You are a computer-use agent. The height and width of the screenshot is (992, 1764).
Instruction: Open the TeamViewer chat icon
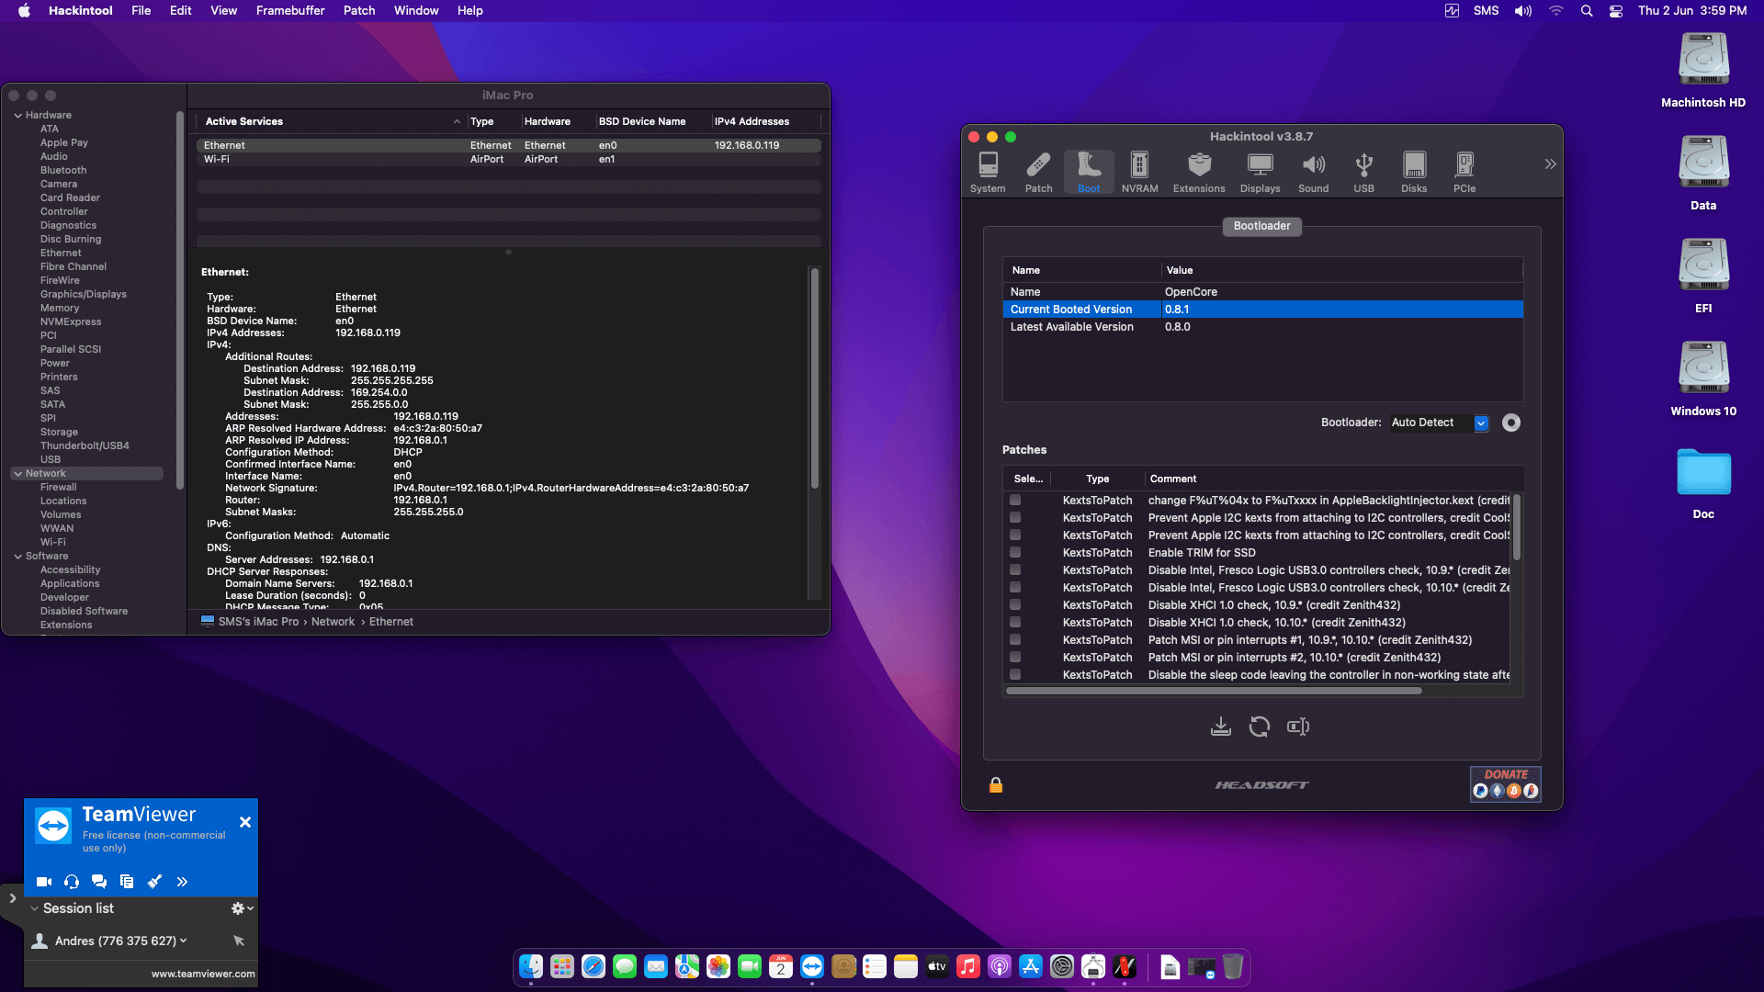tap(99, 882)
